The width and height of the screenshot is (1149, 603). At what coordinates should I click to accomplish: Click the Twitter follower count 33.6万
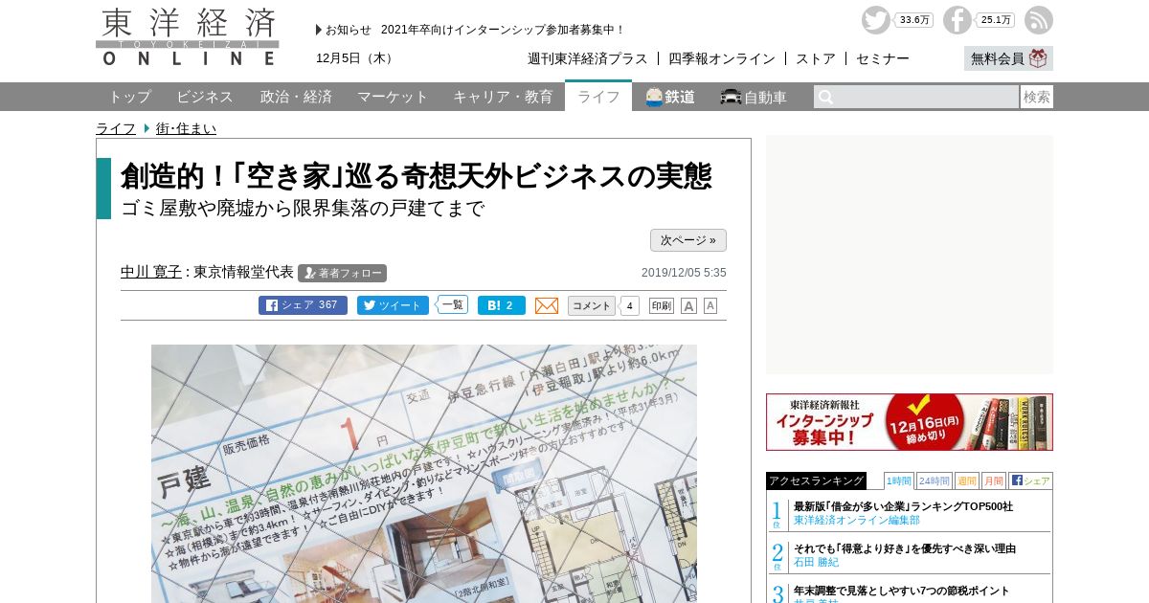914,20
